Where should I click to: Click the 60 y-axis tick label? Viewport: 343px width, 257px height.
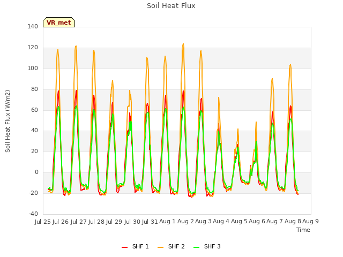click(34, 110)
